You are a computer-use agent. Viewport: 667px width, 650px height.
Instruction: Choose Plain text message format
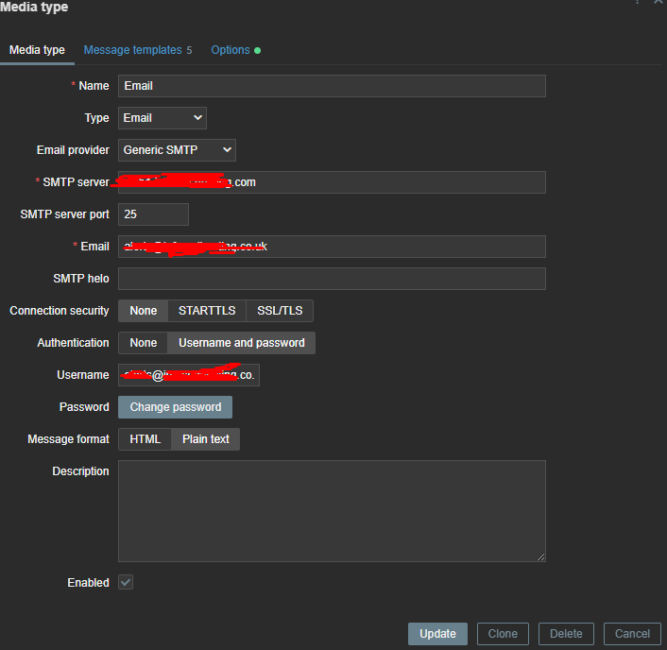(205, 439)
